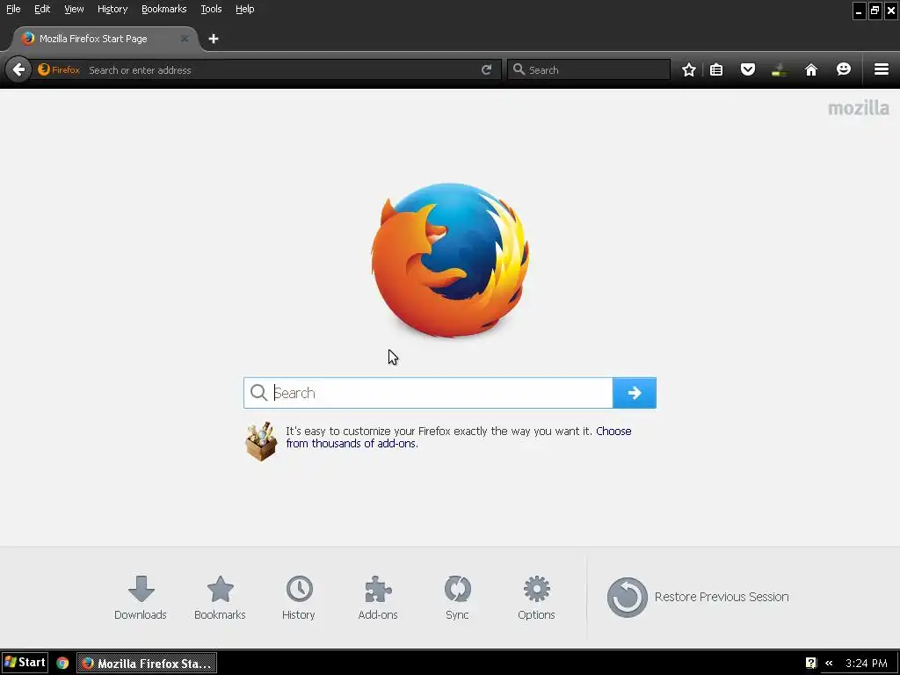The image size is (900, 675).
Task: Open Options gear on start page
Action: click(536, 598)
